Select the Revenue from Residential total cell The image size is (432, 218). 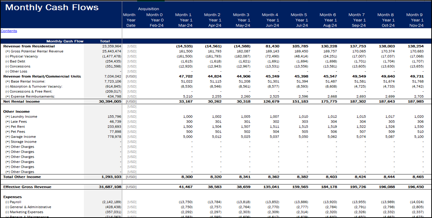tap(111, 46)
